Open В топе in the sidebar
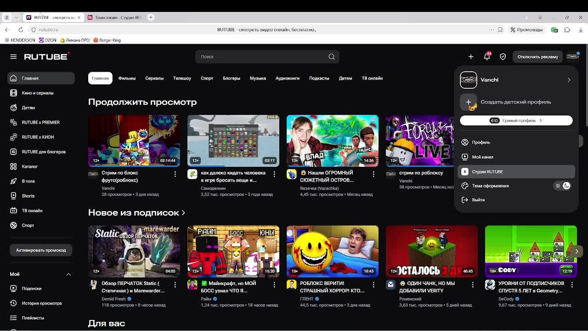Viewport: 588px width, 331px height. (41, 181)
